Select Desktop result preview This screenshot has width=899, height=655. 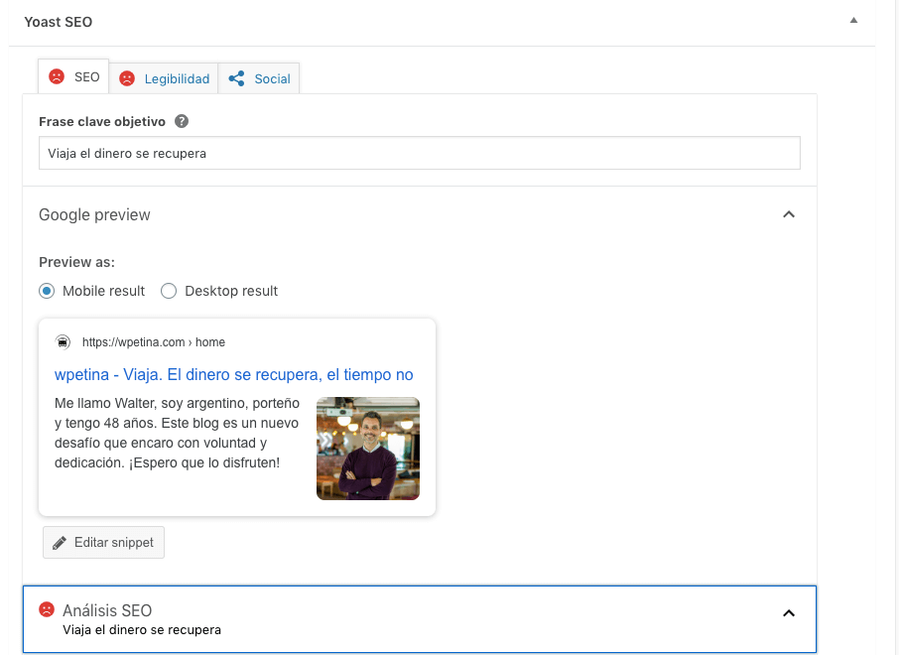(x=169, y=291)
